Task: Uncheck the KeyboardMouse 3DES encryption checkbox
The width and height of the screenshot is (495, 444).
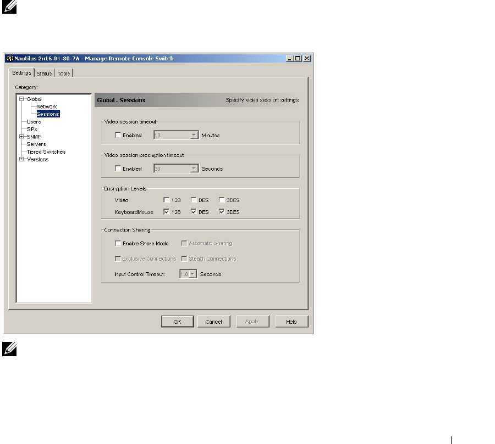Action: point(222,212)
